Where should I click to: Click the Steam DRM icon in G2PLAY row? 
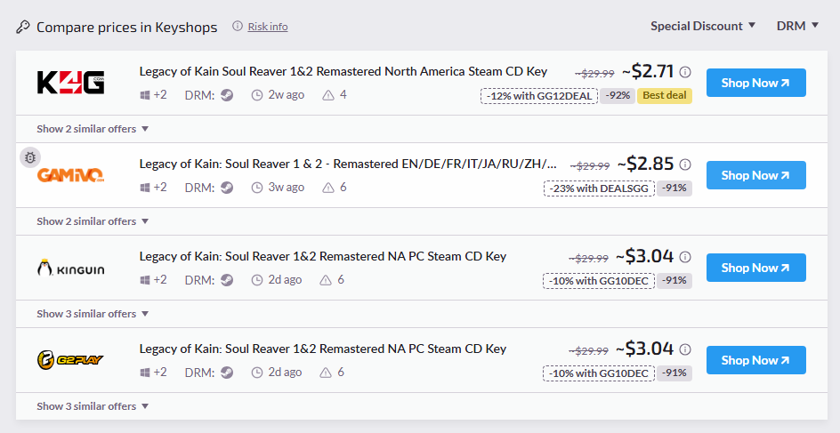(227, 373)
